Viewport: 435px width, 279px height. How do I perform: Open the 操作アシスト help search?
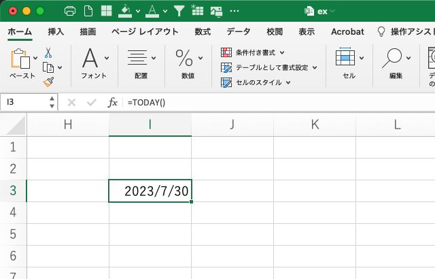[405, 31]
